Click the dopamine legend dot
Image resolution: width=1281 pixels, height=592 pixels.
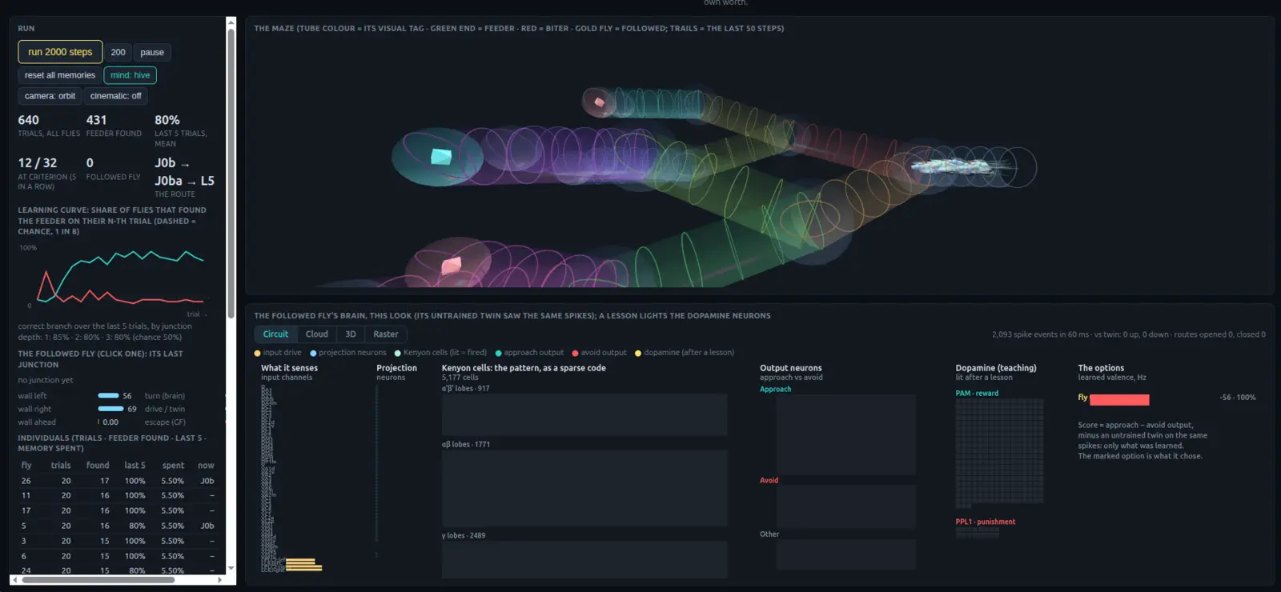click(x=638, y=353)
